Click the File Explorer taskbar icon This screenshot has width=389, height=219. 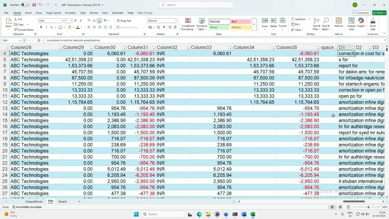pos(208,214)
